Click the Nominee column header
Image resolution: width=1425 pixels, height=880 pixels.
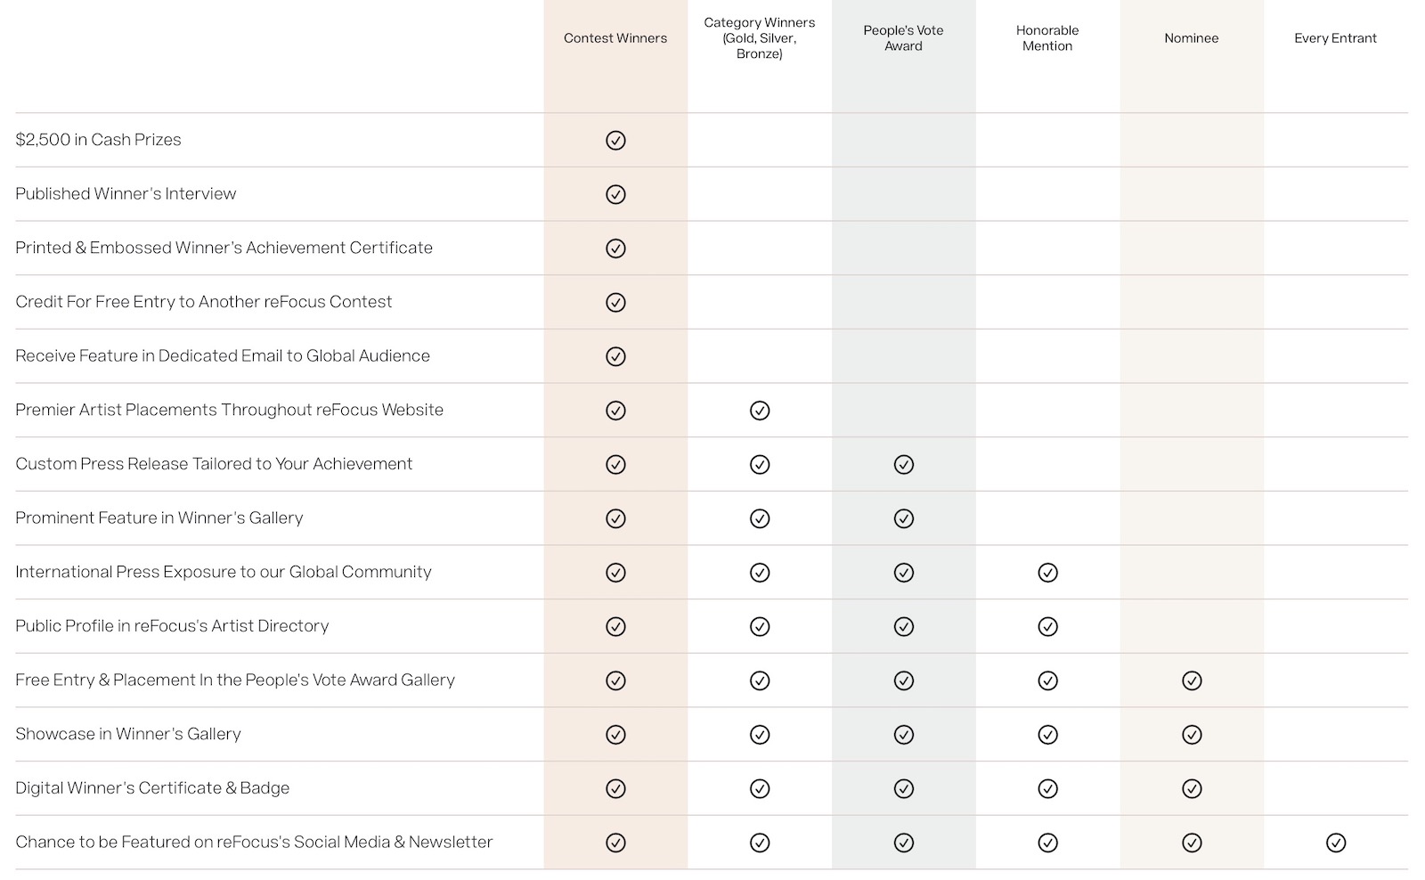point(1192,38)
